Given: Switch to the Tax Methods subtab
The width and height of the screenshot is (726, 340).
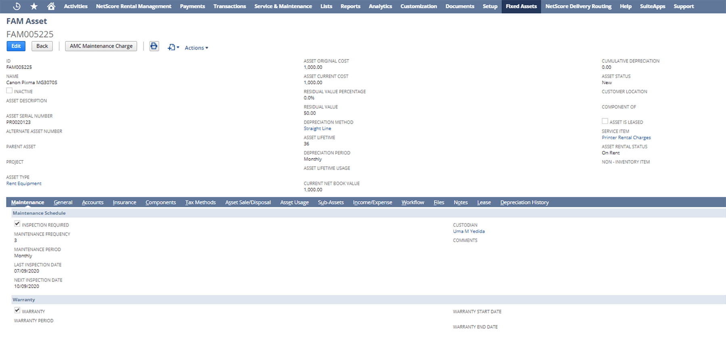Looking at the screenshot, I should pos(200,202).
